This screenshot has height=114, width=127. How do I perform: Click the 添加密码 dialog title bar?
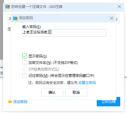tap(63, 18)
